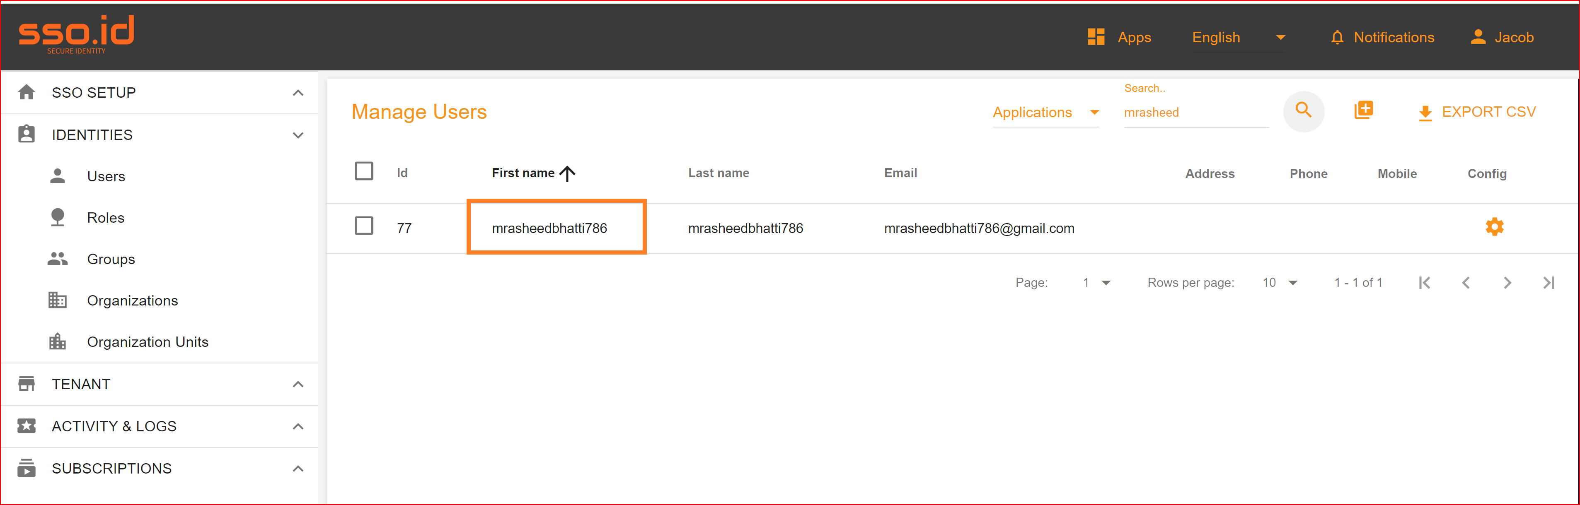Click the 1 - 1 of 1 label
This screenshot has width=1580, height=505.
[1358, 283]
